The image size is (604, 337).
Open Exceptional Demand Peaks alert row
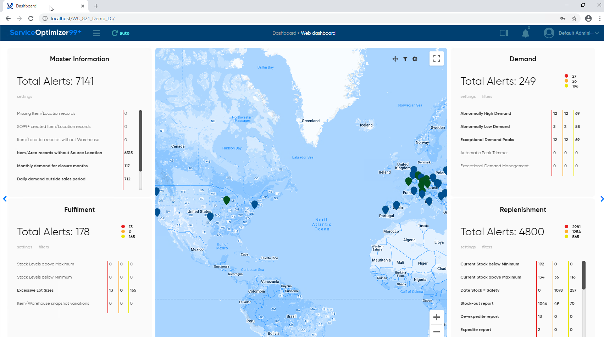pyautogui.click(x=520, y=140)
